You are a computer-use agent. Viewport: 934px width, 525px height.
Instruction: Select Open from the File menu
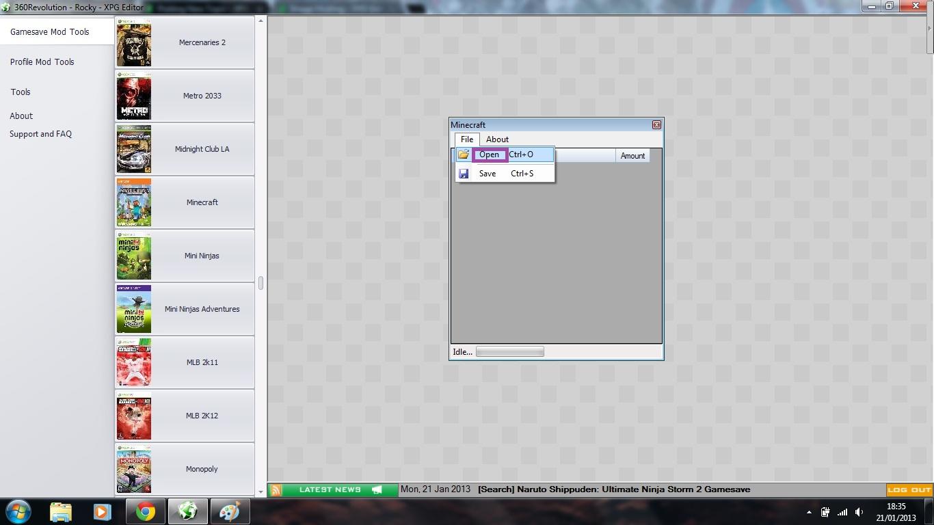489,154
